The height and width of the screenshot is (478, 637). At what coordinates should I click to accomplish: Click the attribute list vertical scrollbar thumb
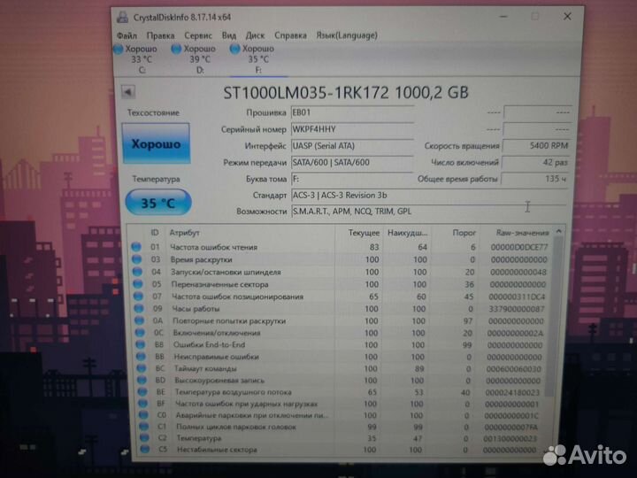[554, 317]
